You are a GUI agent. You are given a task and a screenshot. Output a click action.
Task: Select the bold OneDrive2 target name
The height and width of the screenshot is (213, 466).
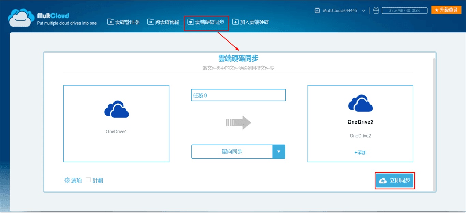(360, 122)
